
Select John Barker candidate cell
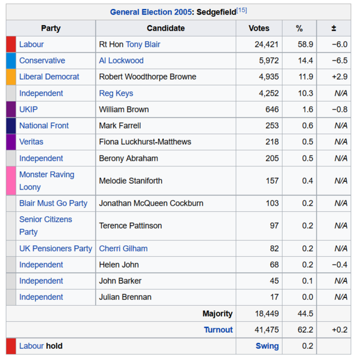click(166, 281)
